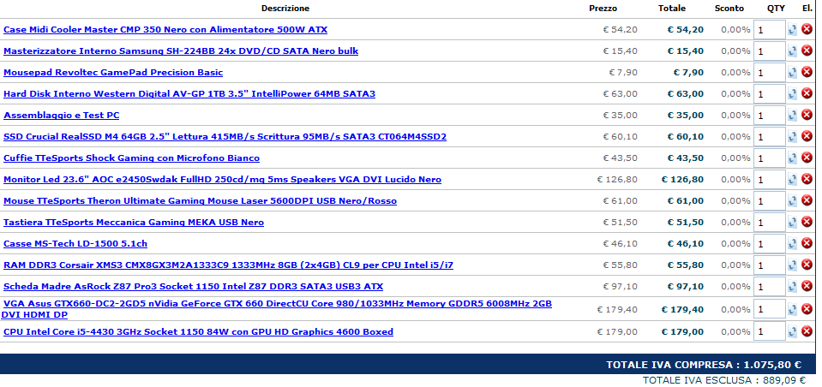Screen dimensions: 822x387
Task: Update quantity for Mousepad Revoltec
Action: pos(792,73)
